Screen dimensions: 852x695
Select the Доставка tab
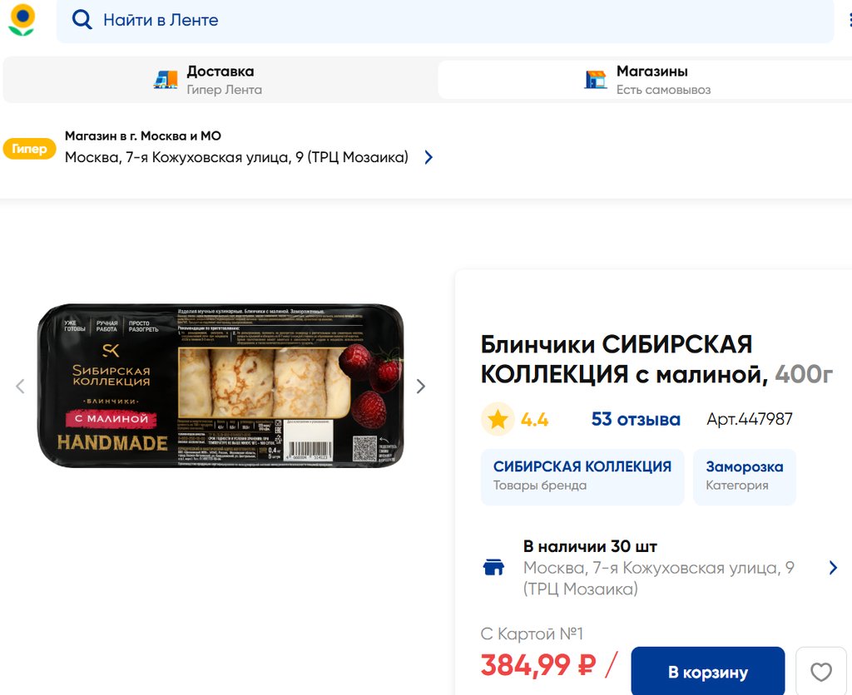[220, 80]
